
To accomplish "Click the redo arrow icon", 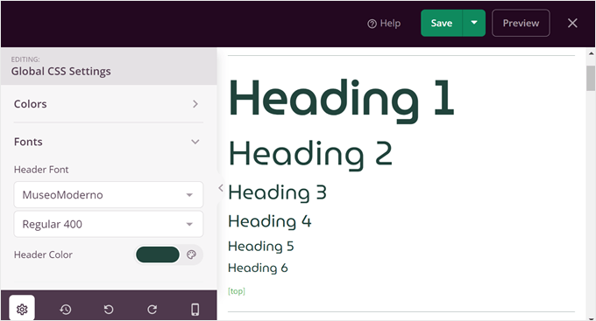I will coord(152,310).
